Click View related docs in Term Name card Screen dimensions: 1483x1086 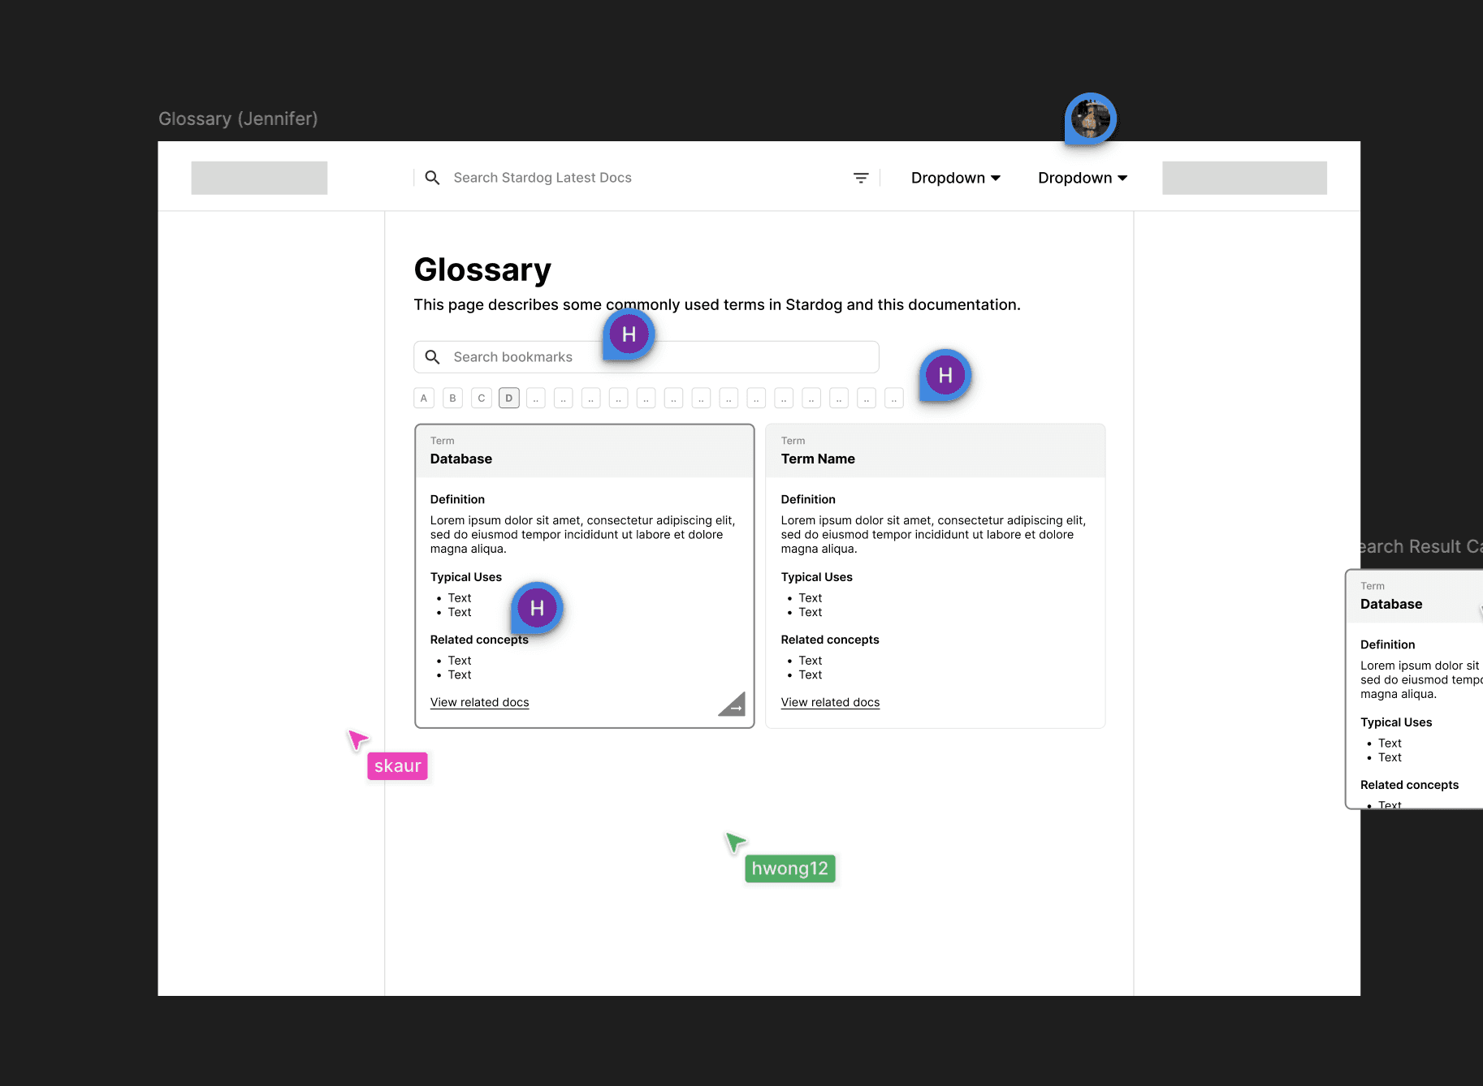point(830,702)
